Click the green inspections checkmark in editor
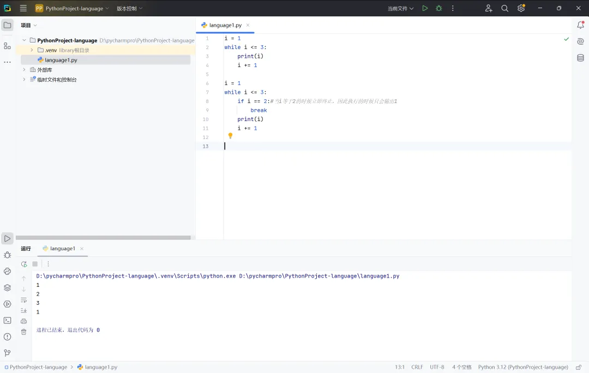The image size is (589, 373). [x=567, y=39]
